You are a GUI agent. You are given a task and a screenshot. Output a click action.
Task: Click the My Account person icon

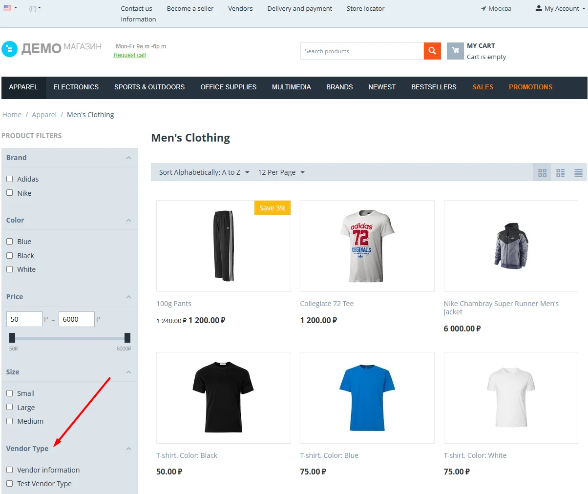tap(539, 8)
